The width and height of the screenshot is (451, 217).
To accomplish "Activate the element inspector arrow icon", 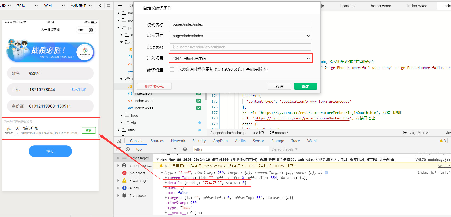I will click(119, 141).
